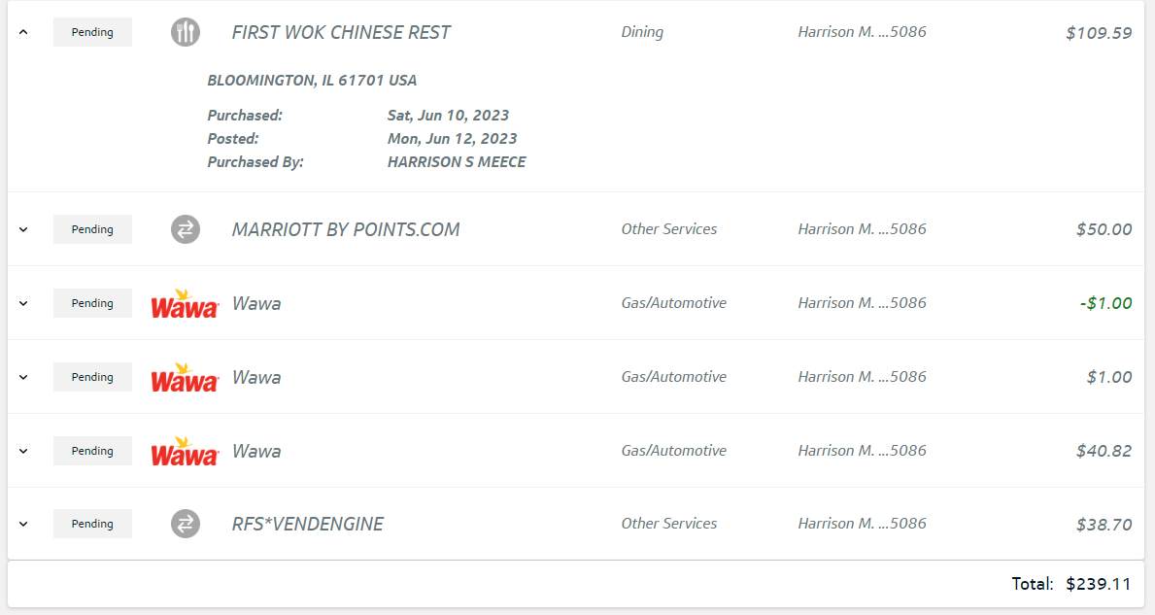Screen dimensions: 1155x615
Task: Click the transfer arrows icon beside Marriott by Points.com
Action: (186, 229)
